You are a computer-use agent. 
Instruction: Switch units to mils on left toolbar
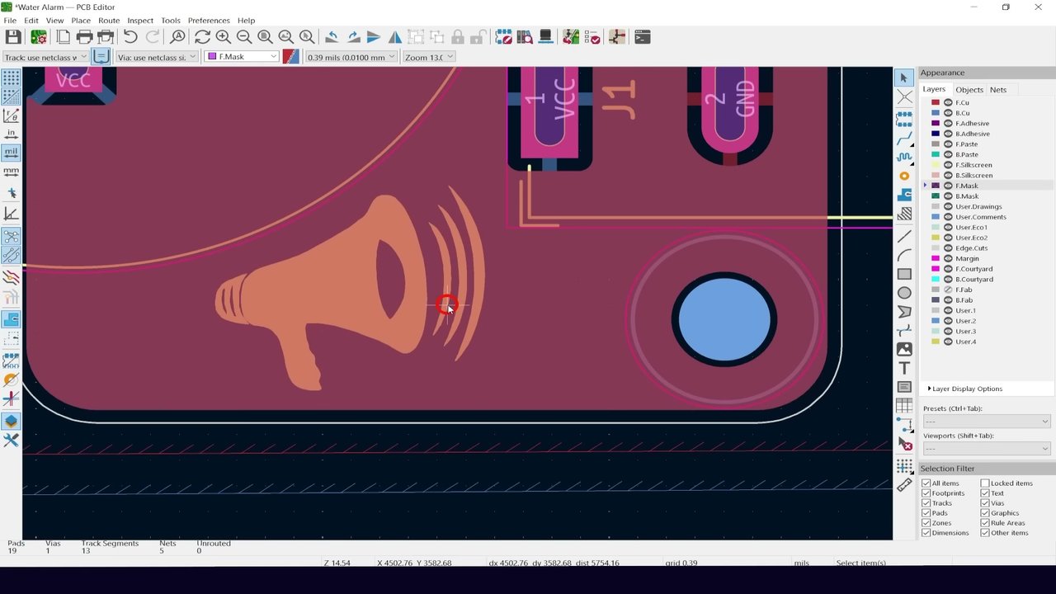coord(12,153)
